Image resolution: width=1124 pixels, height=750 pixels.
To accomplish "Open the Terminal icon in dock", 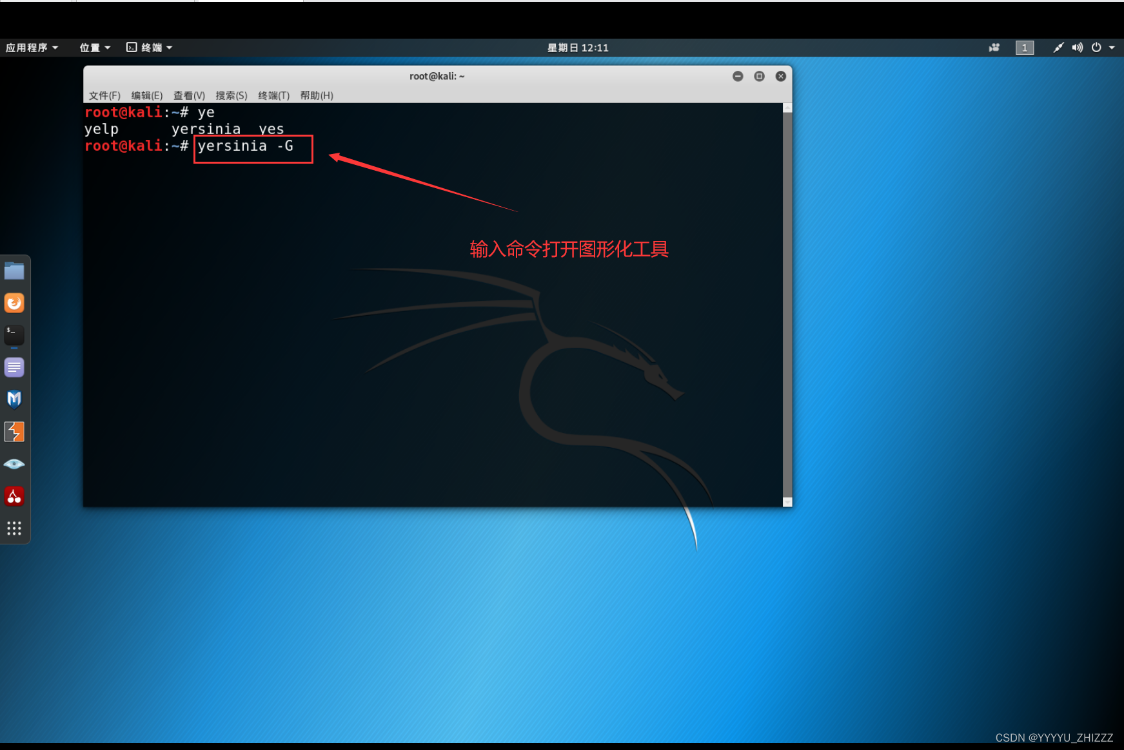I will pyautogui.click(x=14, y=335).
